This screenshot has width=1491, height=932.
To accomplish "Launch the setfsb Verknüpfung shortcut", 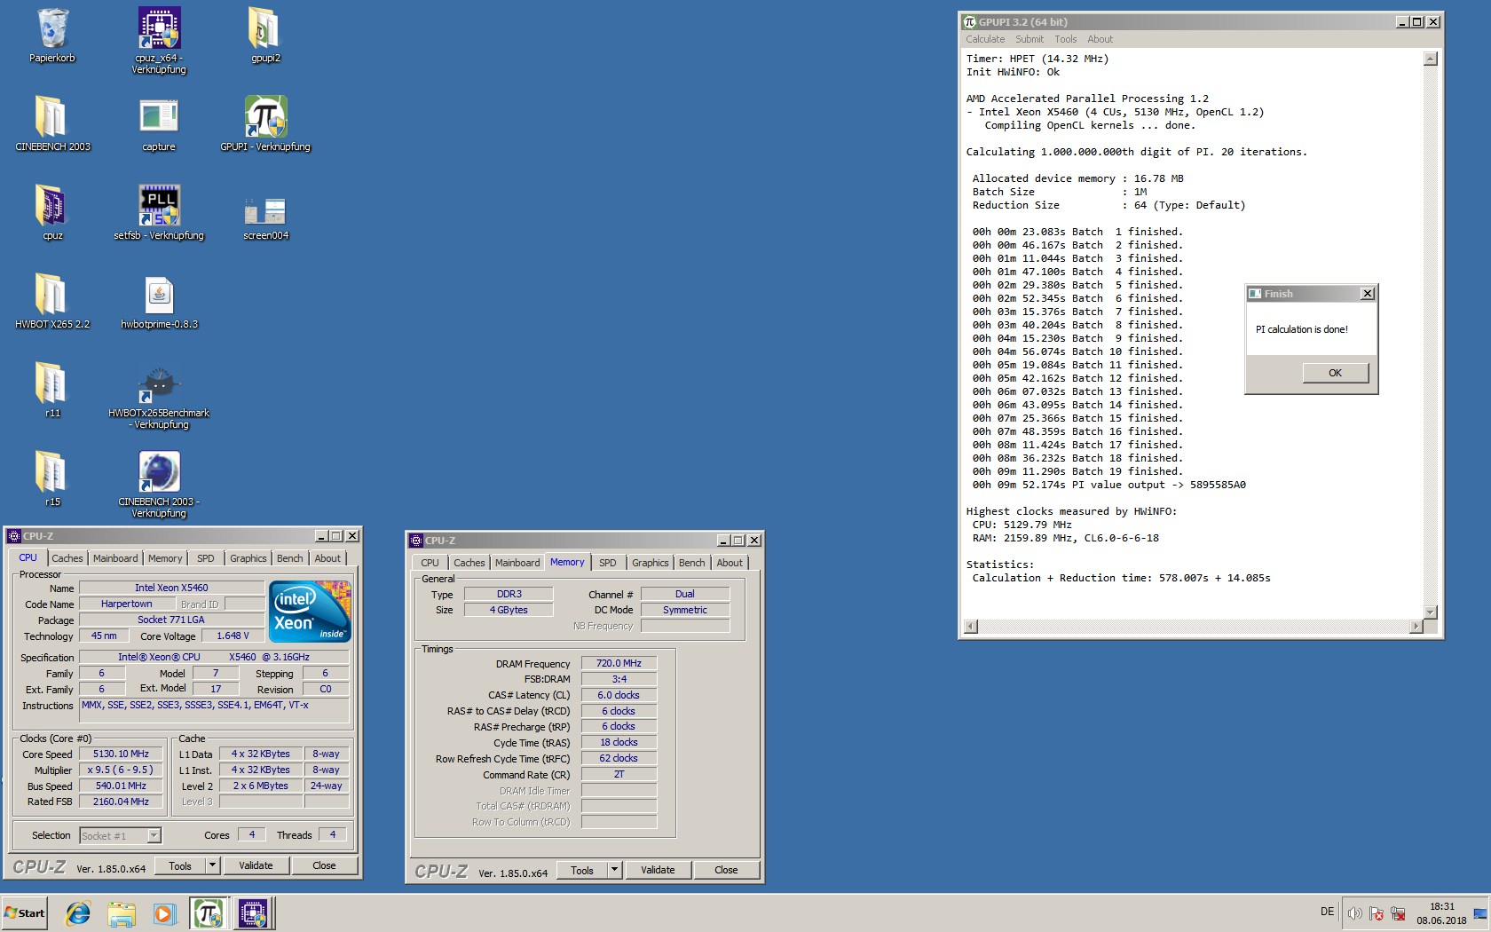I will [159, 213].
